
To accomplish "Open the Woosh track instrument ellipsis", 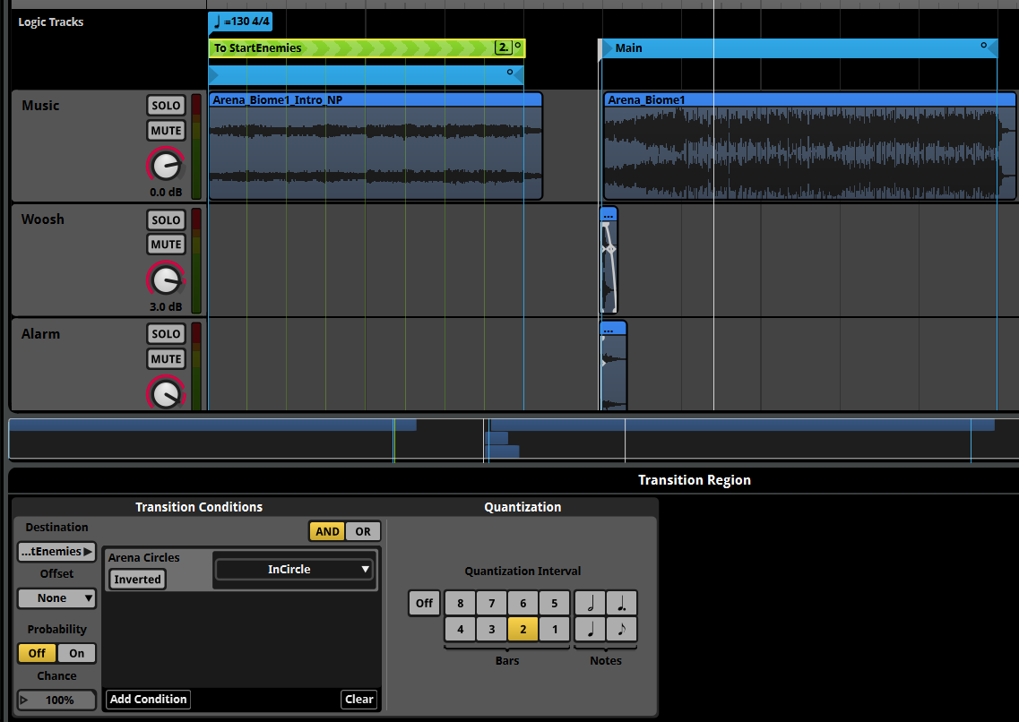I will click(x=609, y=214).
